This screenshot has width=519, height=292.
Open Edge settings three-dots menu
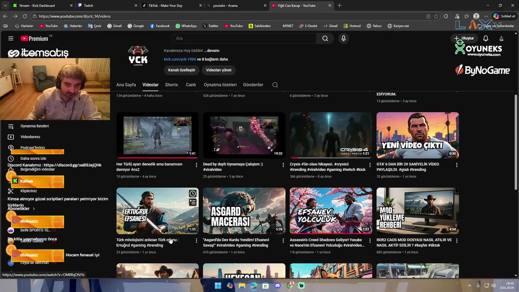486,16
